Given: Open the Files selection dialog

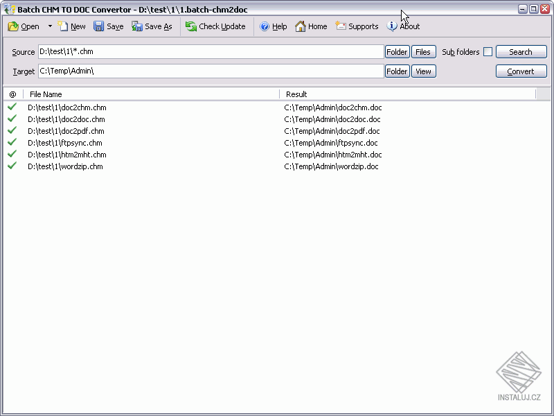Looking at the screenshot, I should (x=423, y=51).
